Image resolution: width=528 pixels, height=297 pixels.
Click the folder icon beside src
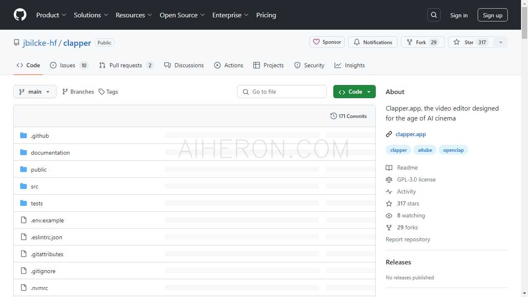coord(24,186)
